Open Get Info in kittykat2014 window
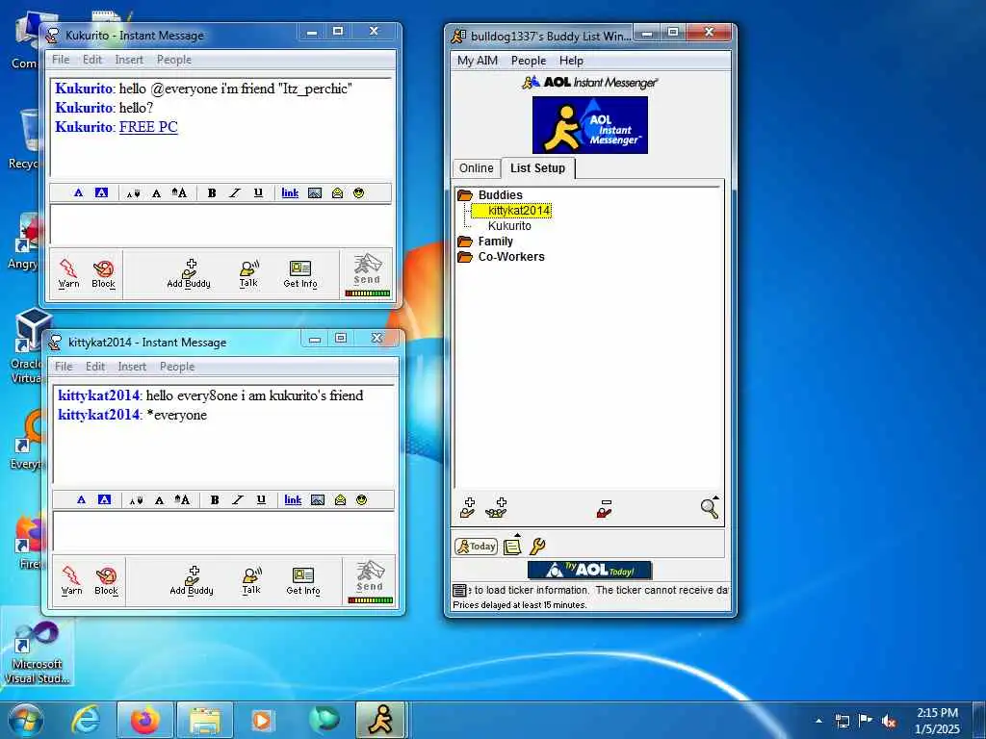 pyautogui.click(x=303, y=580)
